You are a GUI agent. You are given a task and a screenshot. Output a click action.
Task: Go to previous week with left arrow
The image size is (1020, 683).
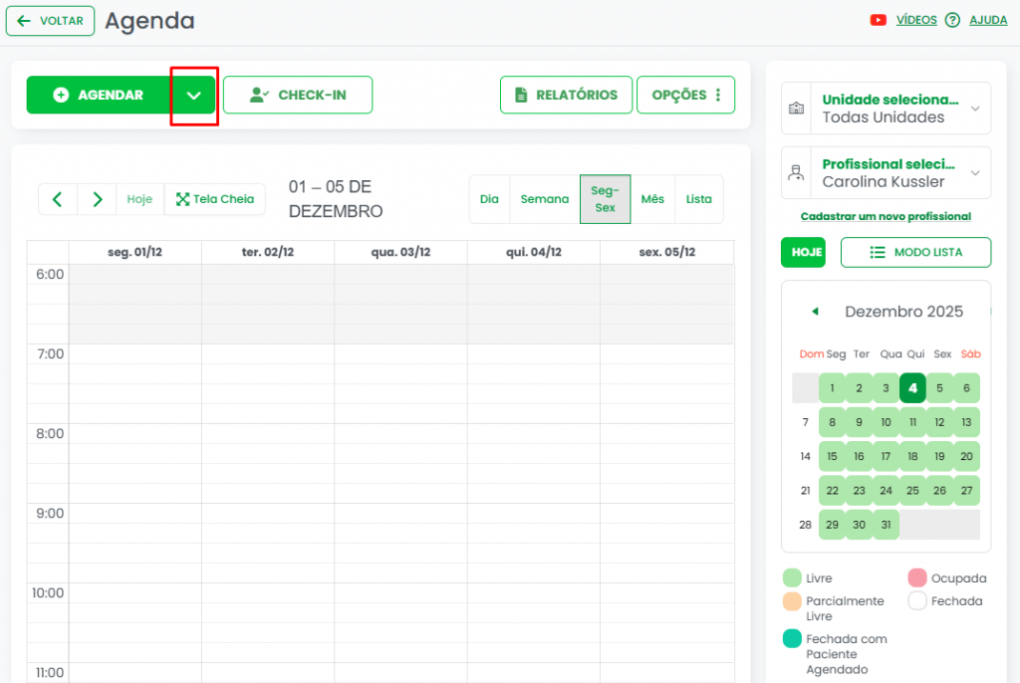tap(58, 199)
